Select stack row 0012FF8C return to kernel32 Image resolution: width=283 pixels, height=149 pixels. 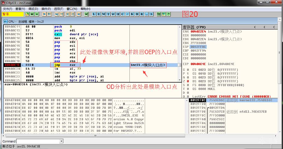pyautogui.click(x=233, y=100)
